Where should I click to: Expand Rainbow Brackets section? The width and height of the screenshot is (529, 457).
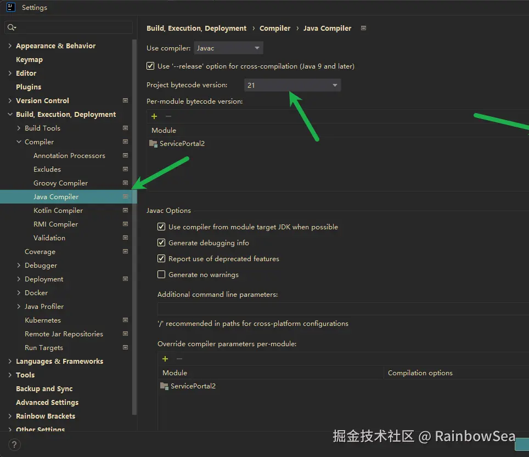pos(10,416)
